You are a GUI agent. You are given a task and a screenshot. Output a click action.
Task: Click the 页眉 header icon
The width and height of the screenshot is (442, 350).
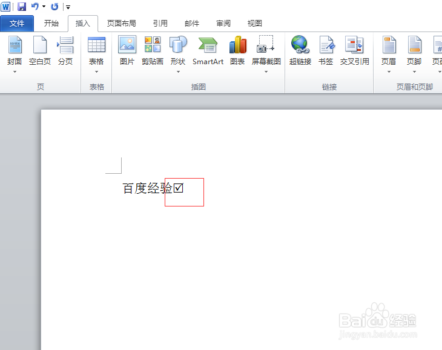(389, 45)
